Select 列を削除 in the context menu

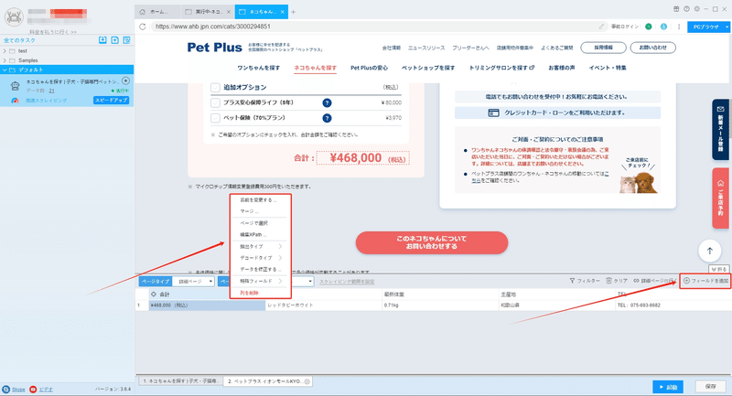click(x=249, y=293)
